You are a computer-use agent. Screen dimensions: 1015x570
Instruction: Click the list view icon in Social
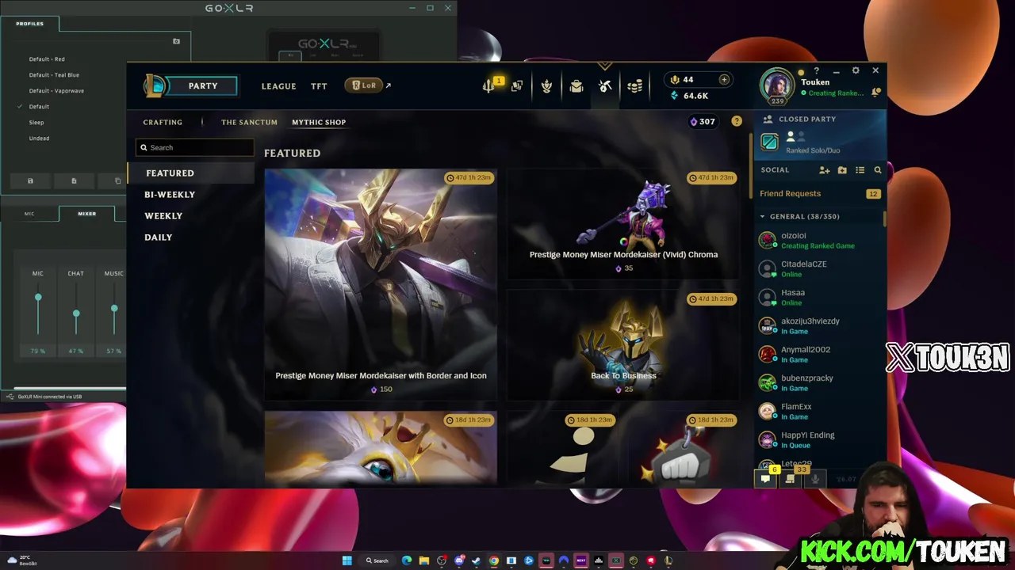(x=860, y=170)
